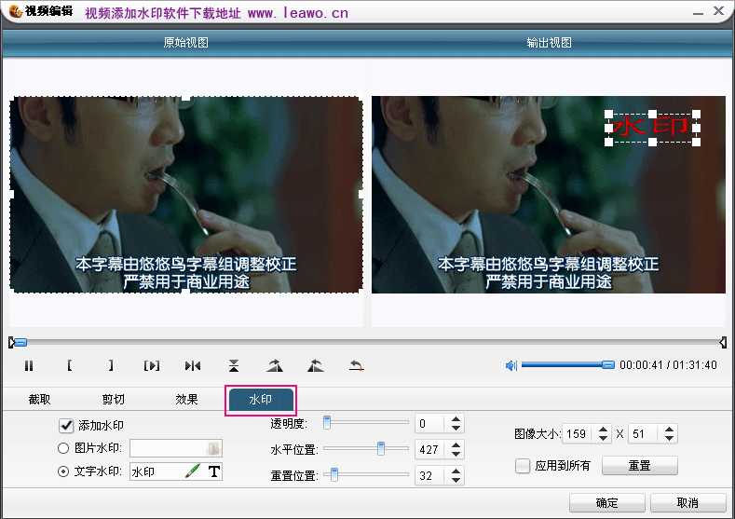Toggle the 添加水印 checkbox
735x519 pixels.
pos(66,426)
